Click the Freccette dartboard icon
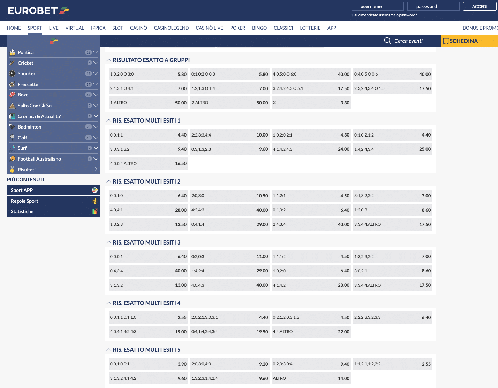Screen dimensions: 498x388 pos(12,84)
